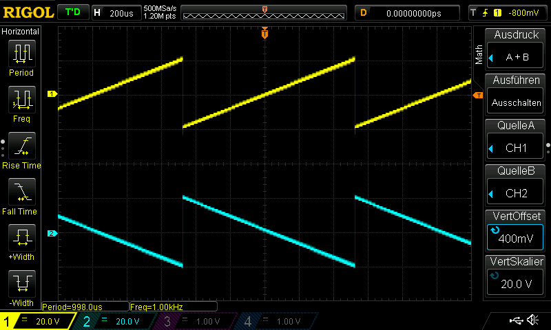This screenshot has height=330, width=551.
Task: Click the Math menu tab label
Action: click(x=478, y=55)
